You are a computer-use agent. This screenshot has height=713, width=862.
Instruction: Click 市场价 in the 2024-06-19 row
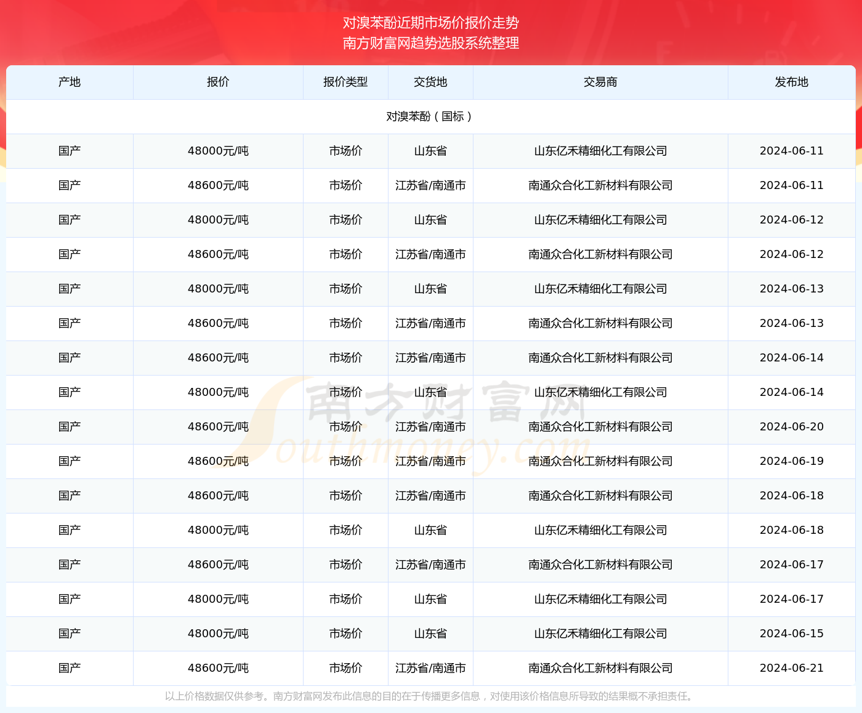[x=345, y=461]
